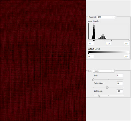The image size is (131, 121).
Task: Select the input levels white point slider
Action: click(x=128, y=40)
